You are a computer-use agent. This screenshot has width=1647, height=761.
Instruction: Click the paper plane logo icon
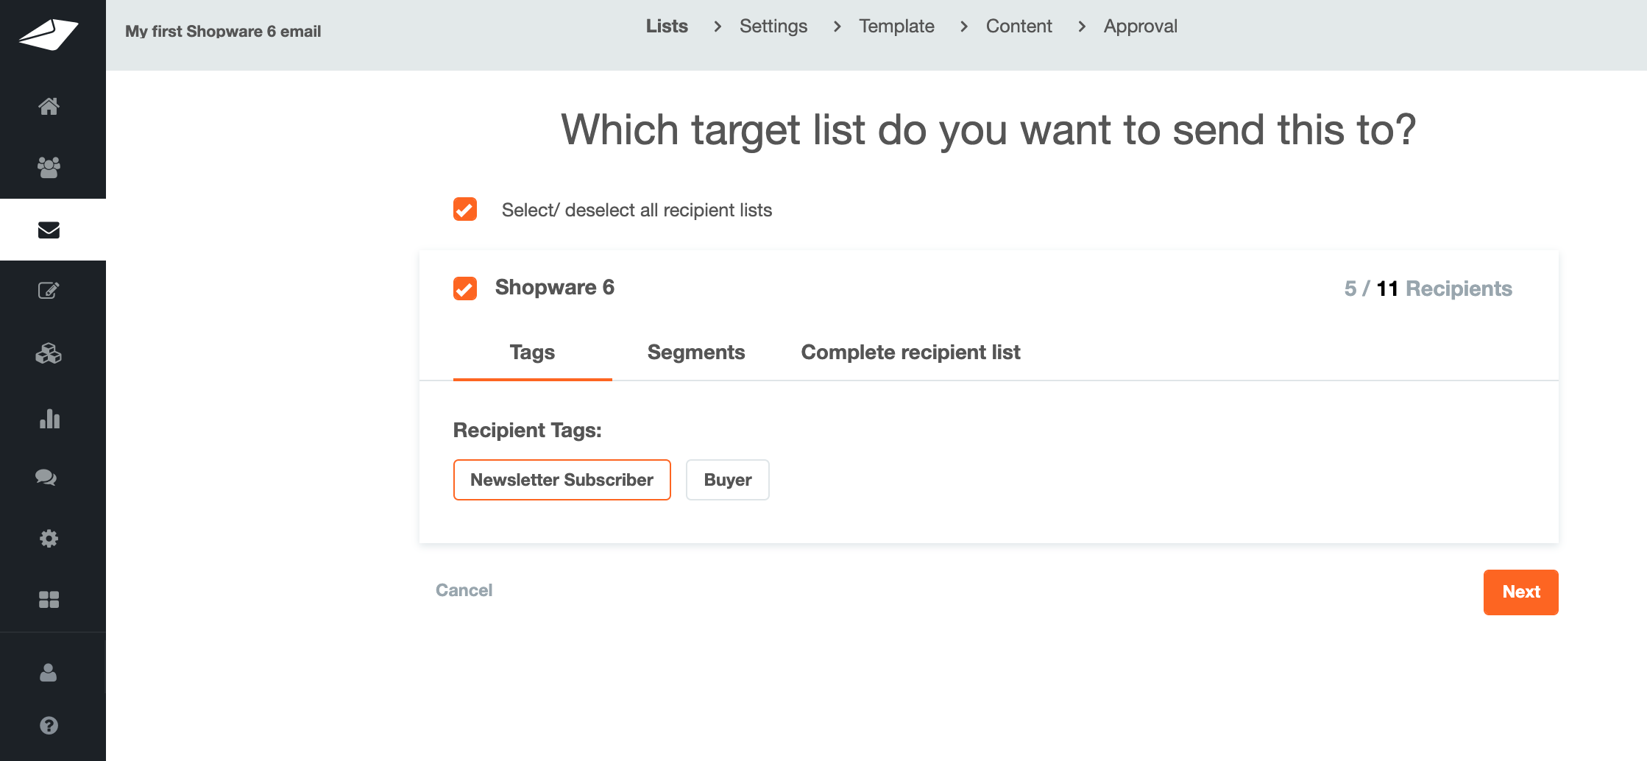point(49,34)
